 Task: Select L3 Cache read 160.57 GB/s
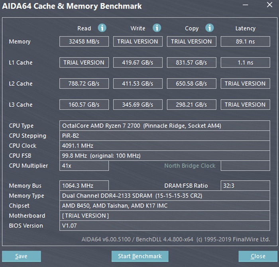click(x=84, y=104)
